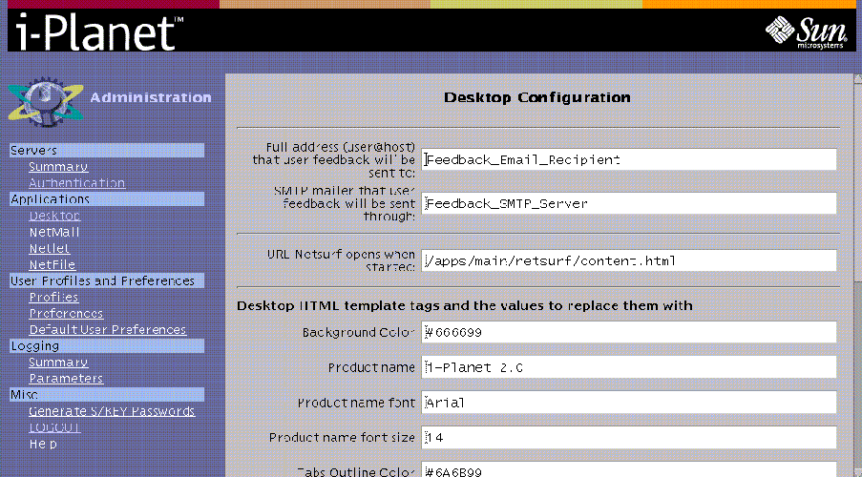
Task: Click the Product name input field
Action: (x=629, y=367)
